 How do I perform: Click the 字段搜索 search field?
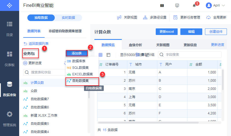(x=192, y=55)
